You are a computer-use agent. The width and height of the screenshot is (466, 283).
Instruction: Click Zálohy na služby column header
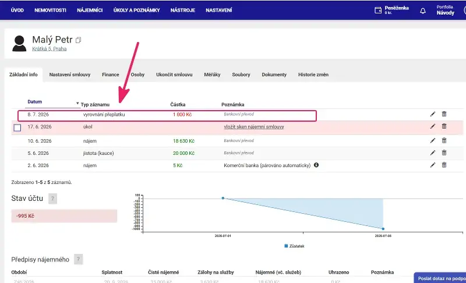(216, 272)
